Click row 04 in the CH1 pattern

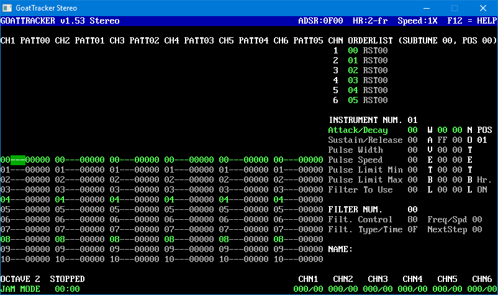(25, 200)
